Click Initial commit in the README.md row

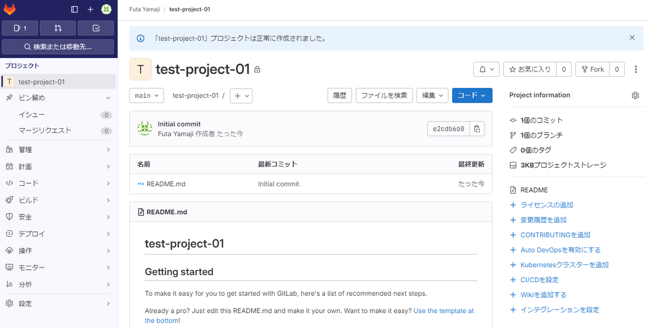pos(279,184)
